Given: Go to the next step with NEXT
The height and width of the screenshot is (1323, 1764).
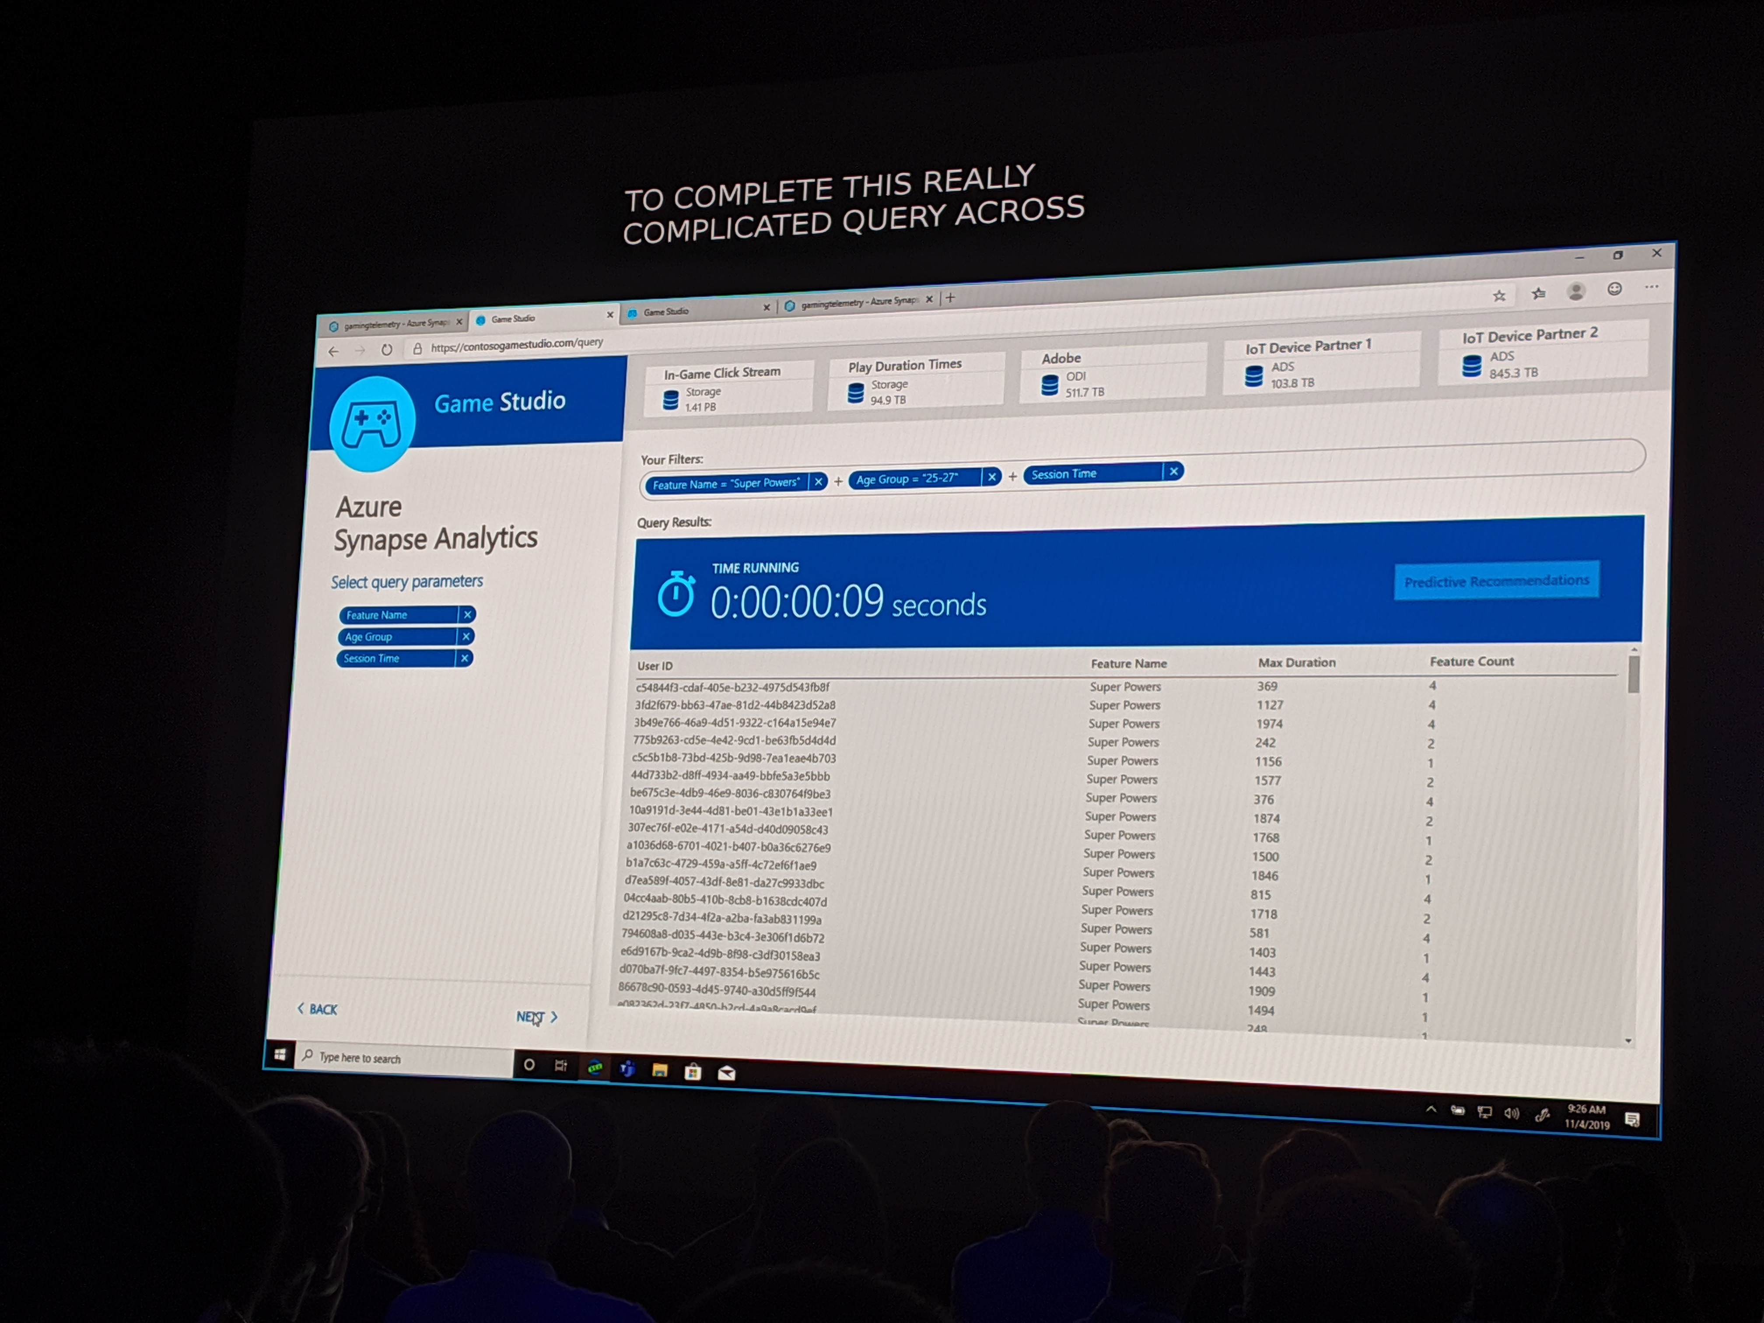Looking at the screenshot, I should (x=537, y=1017).
